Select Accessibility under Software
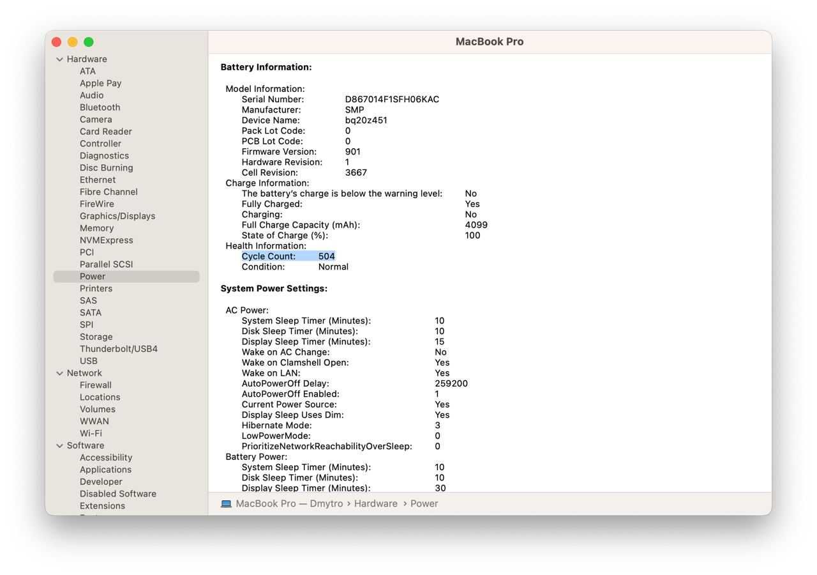 pos(106,457)
